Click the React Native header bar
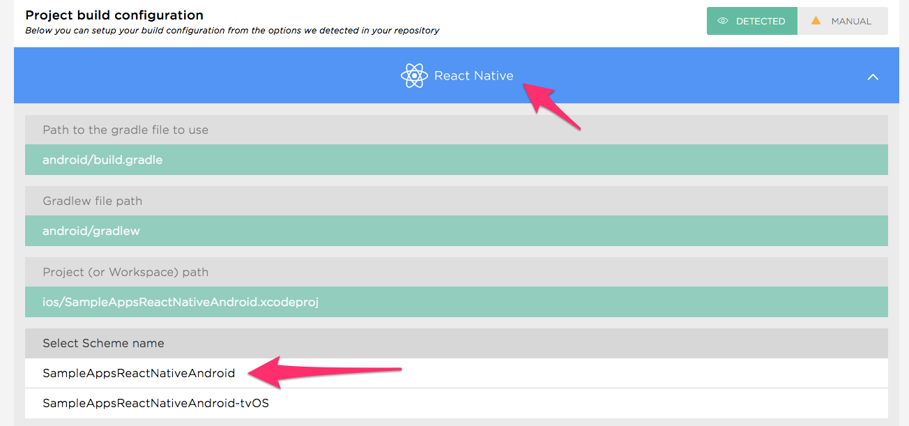909x426 pixels. coord(457,75)
